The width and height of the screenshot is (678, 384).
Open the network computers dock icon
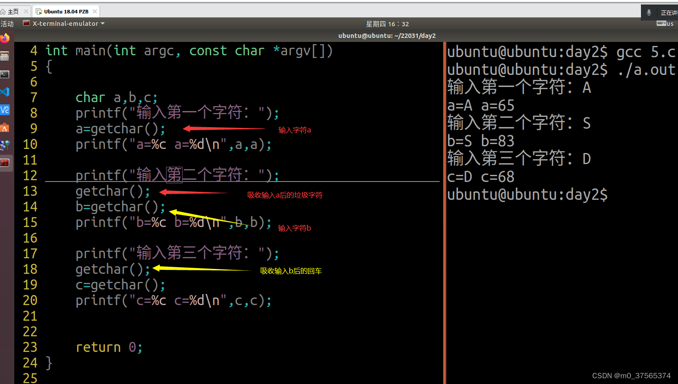(x=5, y=145)
